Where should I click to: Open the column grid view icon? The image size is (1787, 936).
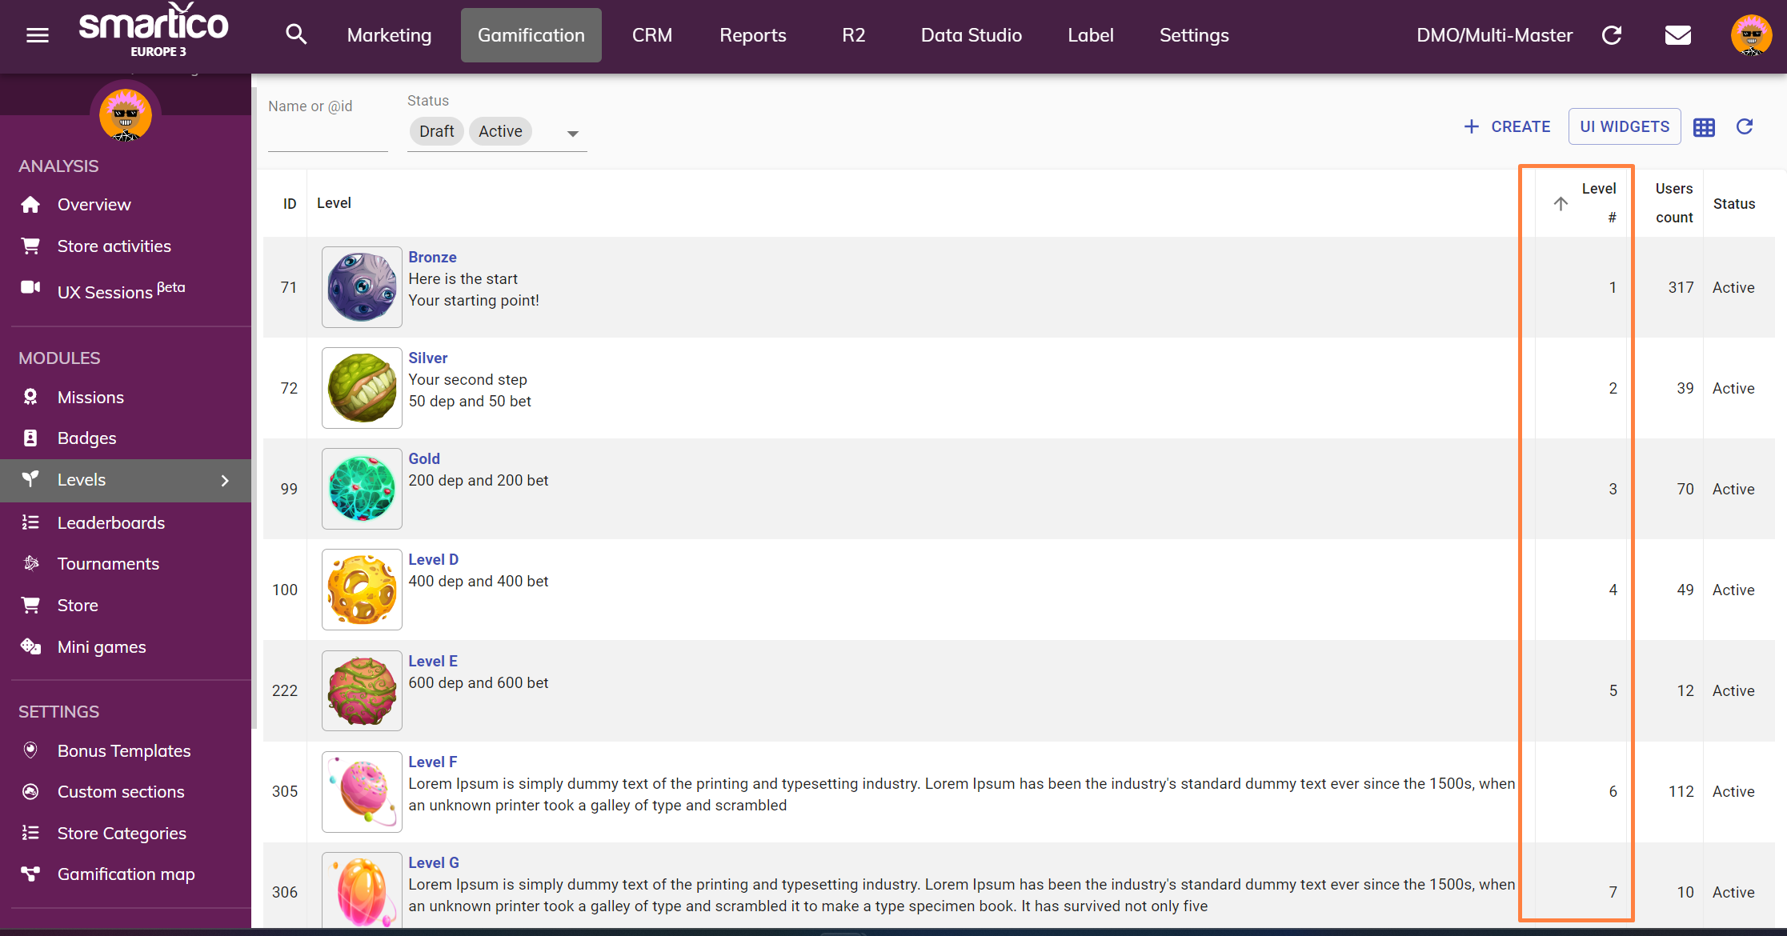point(1704,127)
